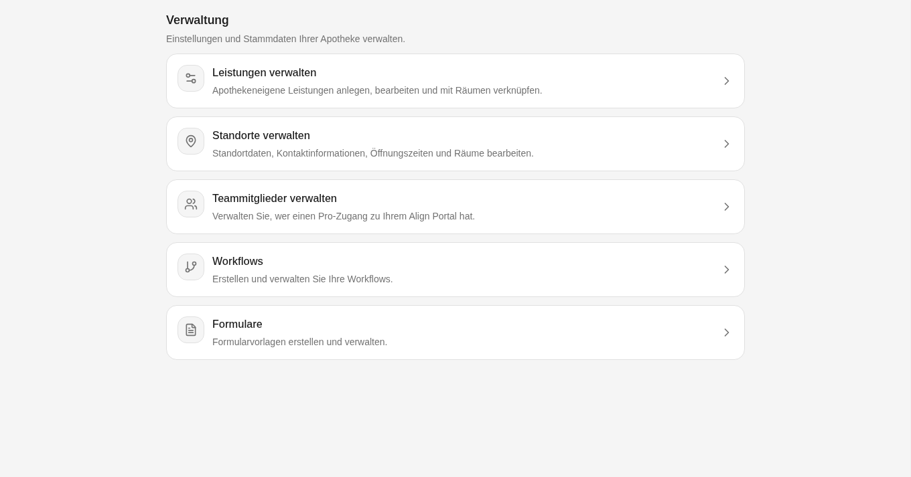Open the Leistungen verwalten title link
Screen dimensions: 911x477
(x=264, y=73)
